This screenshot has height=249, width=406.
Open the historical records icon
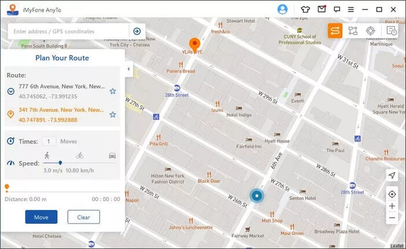click(x=392, y=31)
